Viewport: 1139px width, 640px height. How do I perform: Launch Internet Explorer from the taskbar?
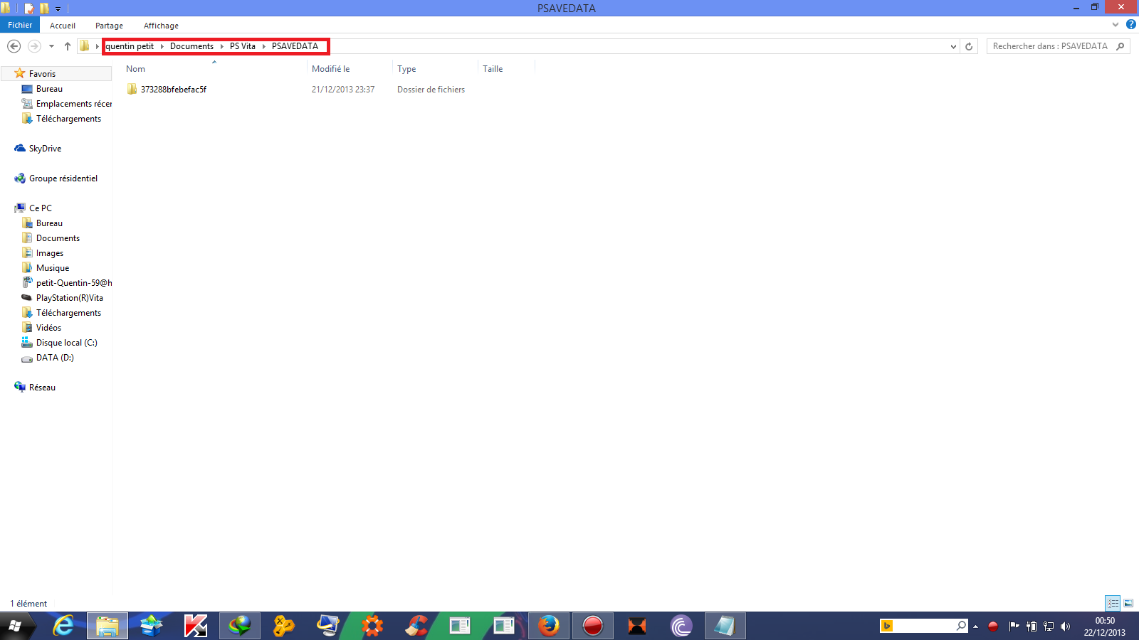coord(63,626)
